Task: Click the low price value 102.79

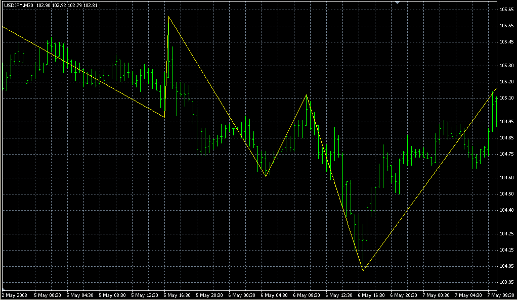Action: (75, 5)
